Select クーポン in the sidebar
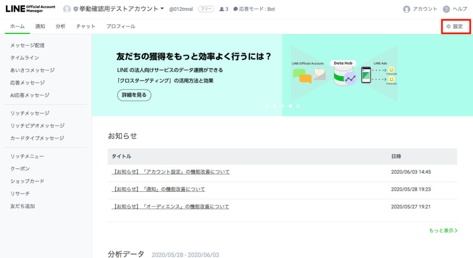Screen dimensions: 473x258 (x=20, y=169)
